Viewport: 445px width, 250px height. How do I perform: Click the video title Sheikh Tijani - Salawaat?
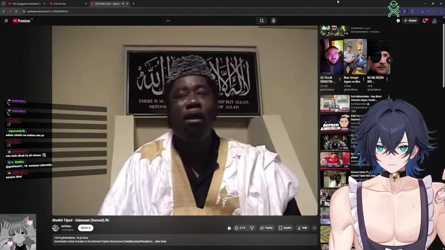(81, 220)
